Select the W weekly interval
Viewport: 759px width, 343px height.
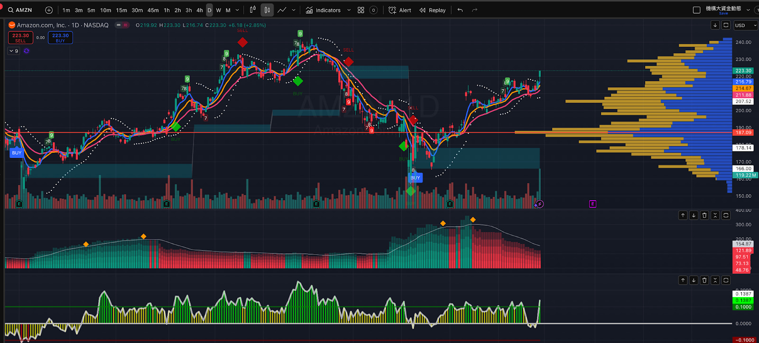[219, 10]
